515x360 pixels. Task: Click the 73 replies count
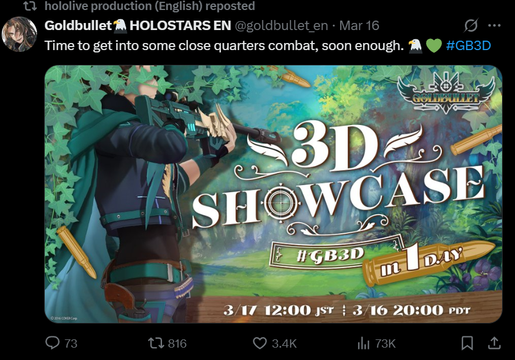coord(71,344)
